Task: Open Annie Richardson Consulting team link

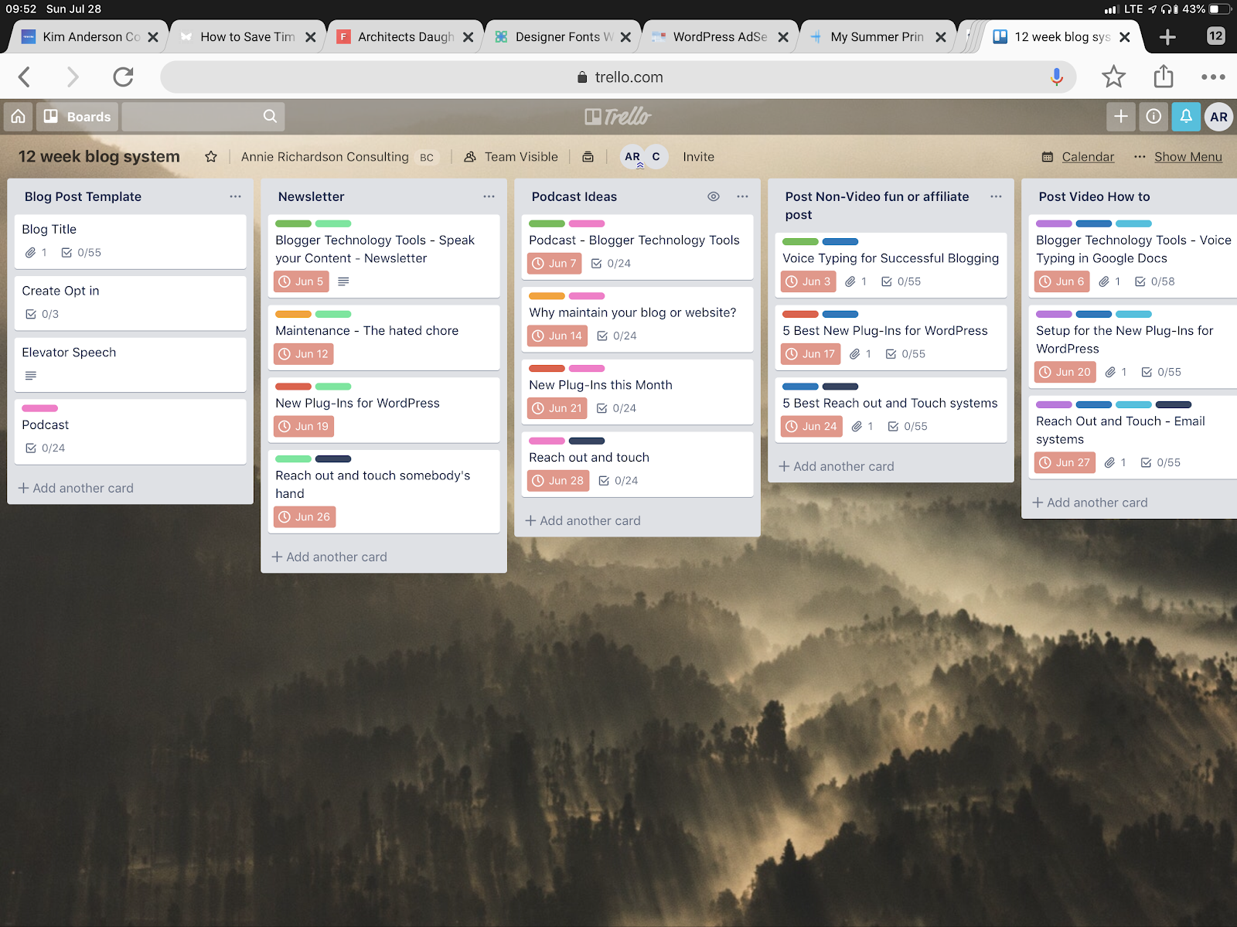Action: tap(325, 157)
